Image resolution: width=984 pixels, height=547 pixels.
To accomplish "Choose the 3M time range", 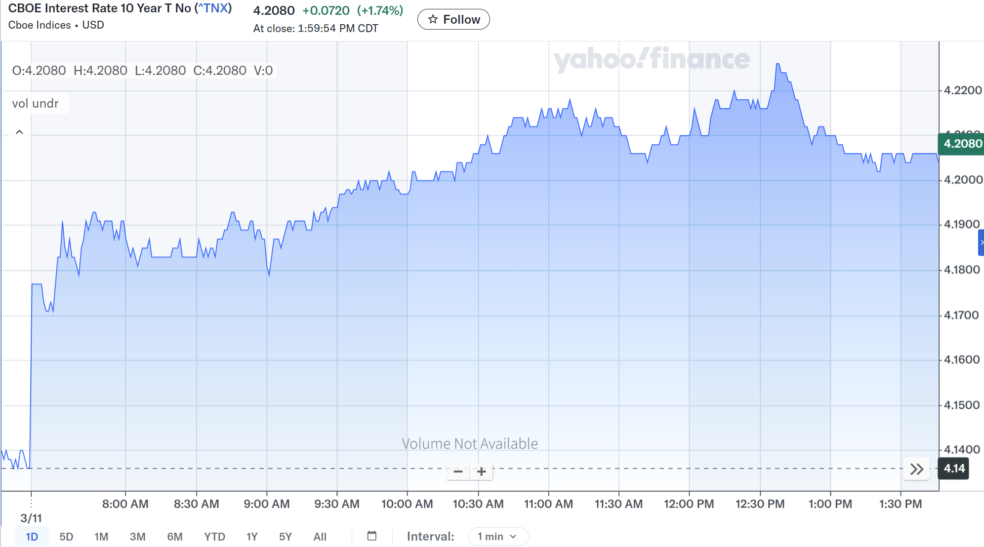I will click(137, 537).
